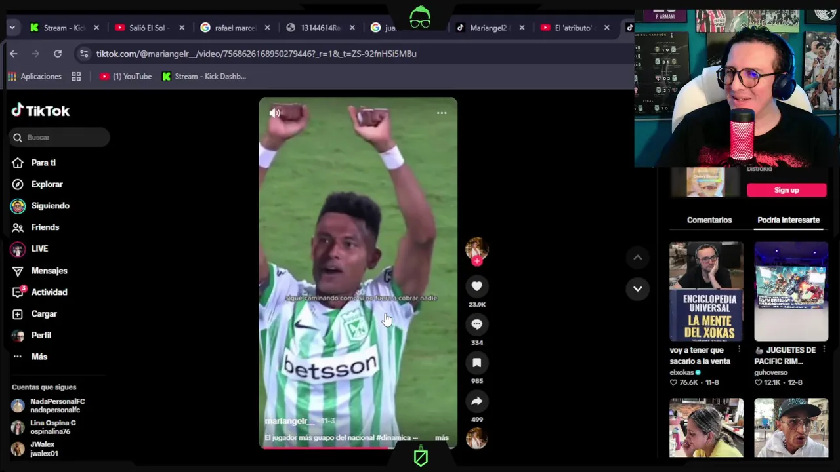840x472 pixels.
Task: Open Actividad notifications
Action: coord(39,292)
